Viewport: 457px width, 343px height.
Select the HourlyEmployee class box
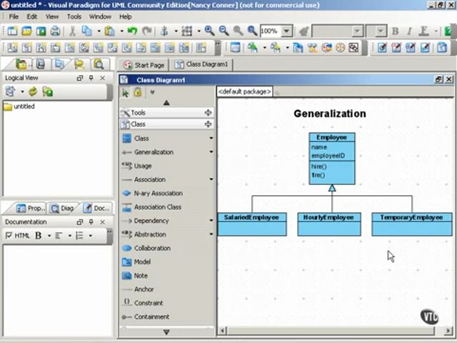(x=329, y=224)
